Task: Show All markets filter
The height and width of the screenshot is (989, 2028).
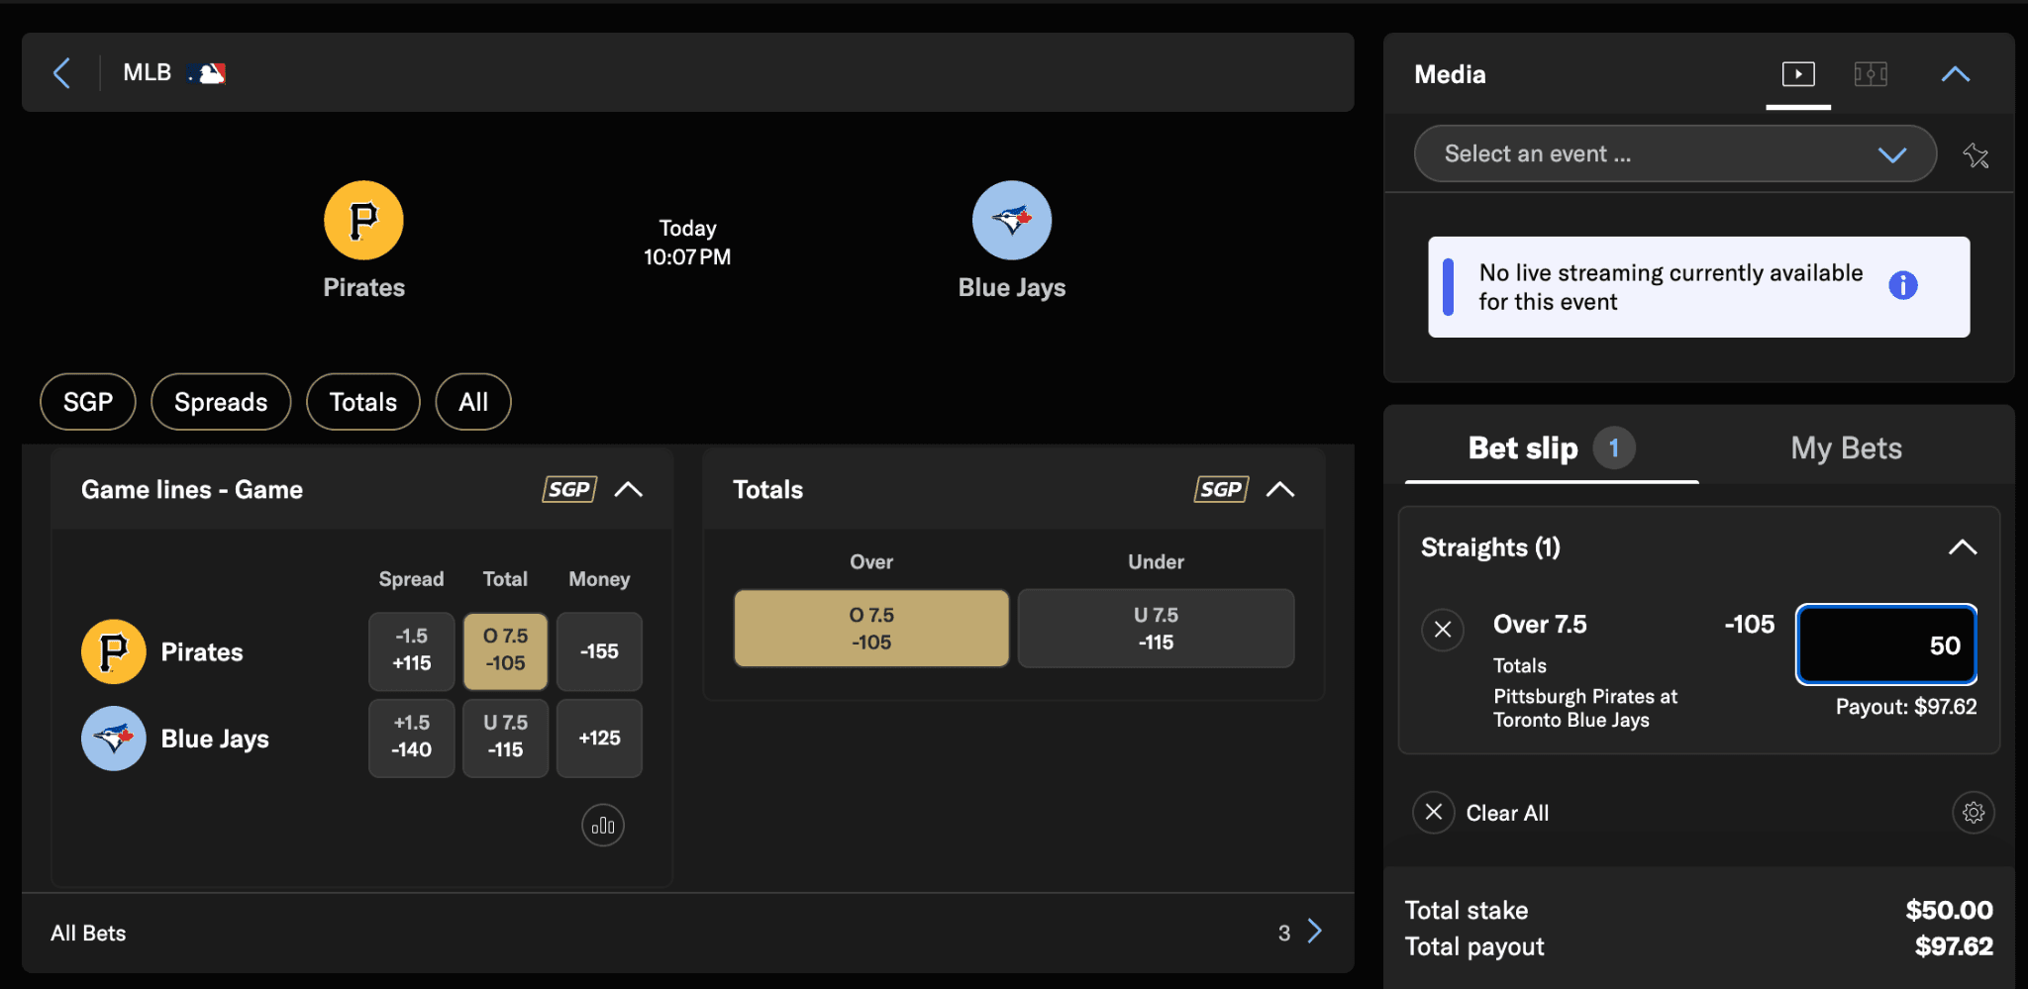Action: click(x=473, y=402)
